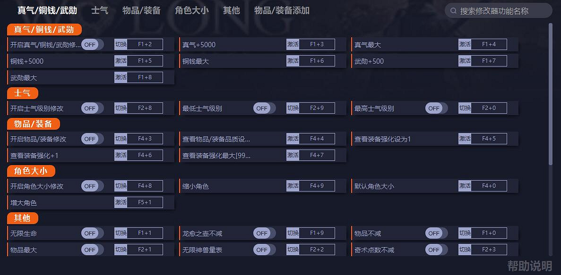The image size is (561, 275).
Task: Enable the 开启真气/铜钱/武勋修改 toggle
Action: pyautogui.click(x=91, y=44)
